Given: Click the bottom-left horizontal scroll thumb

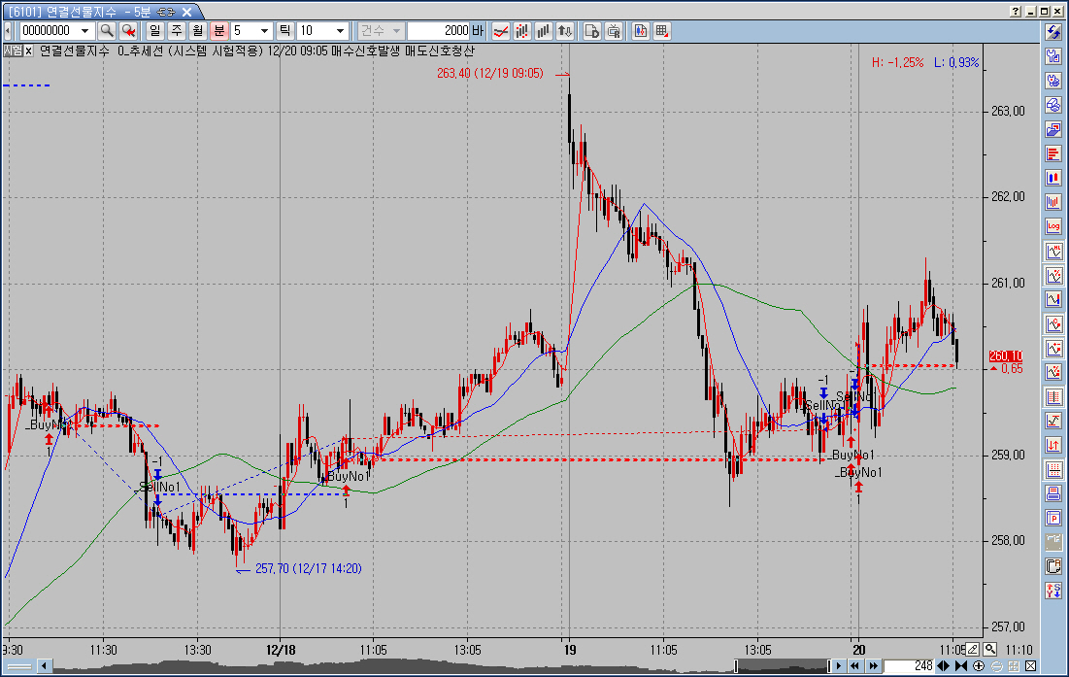Looking at the screenshot, I should point(19,666).
